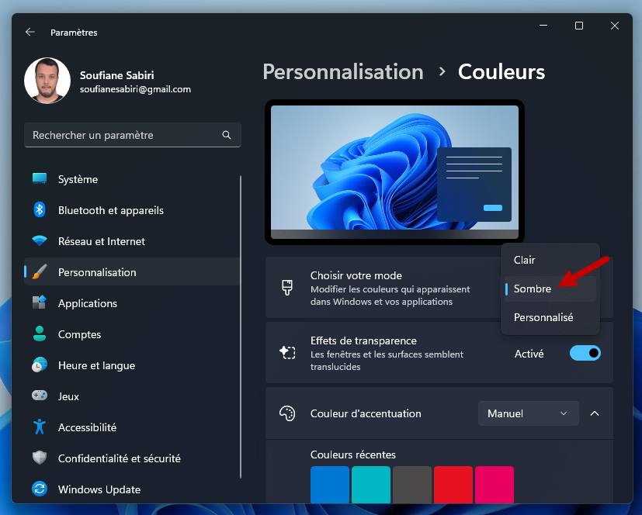
Task: Pick the teal recent color swatch
Action: coord(371,485)
